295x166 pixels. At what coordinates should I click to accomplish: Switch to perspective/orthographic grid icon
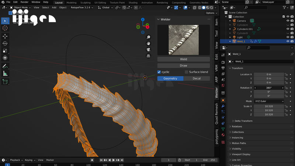point(148,56)
